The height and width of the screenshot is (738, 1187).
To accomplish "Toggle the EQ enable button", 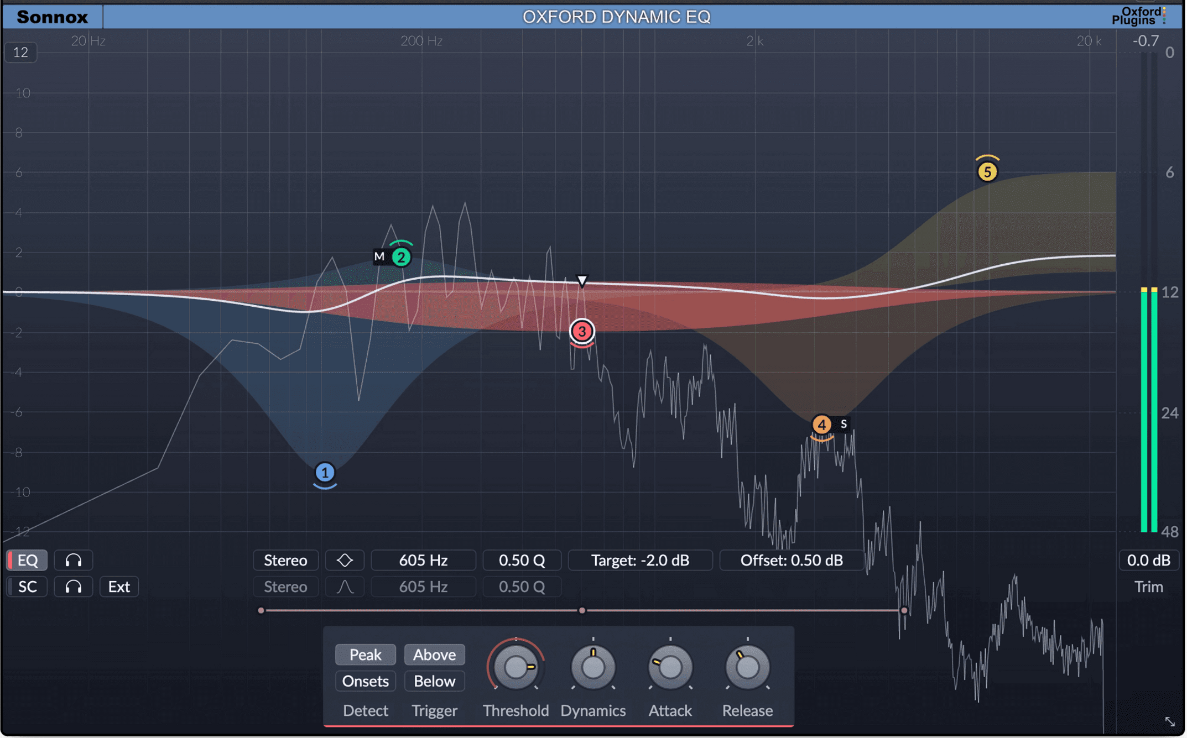I will (27, 560).
